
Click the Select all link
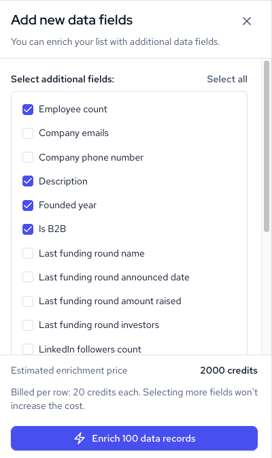point(227,79)
